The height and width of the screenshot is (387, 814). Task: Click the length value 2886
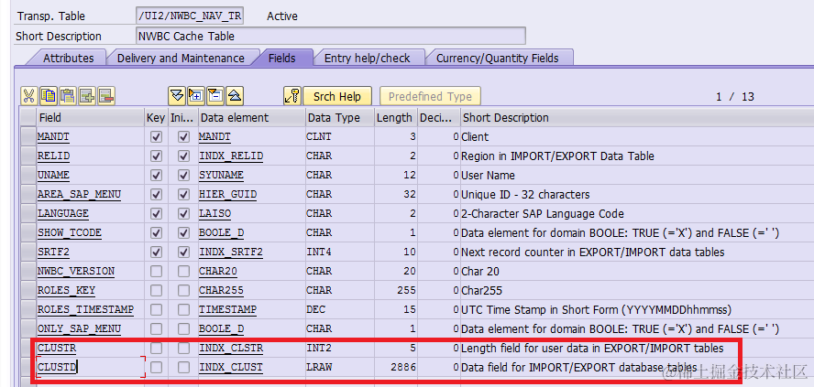click(402, 367)
